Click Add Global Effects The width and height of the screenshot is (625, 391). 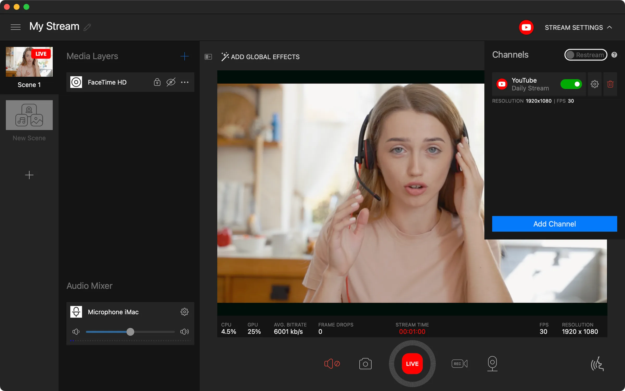click(265, 57)
